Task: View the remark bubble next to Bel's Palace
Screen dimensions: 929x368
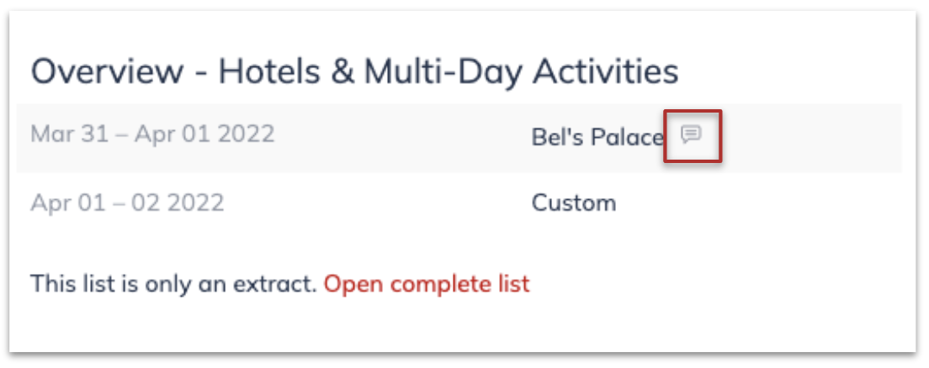Action: click(691, 135)
